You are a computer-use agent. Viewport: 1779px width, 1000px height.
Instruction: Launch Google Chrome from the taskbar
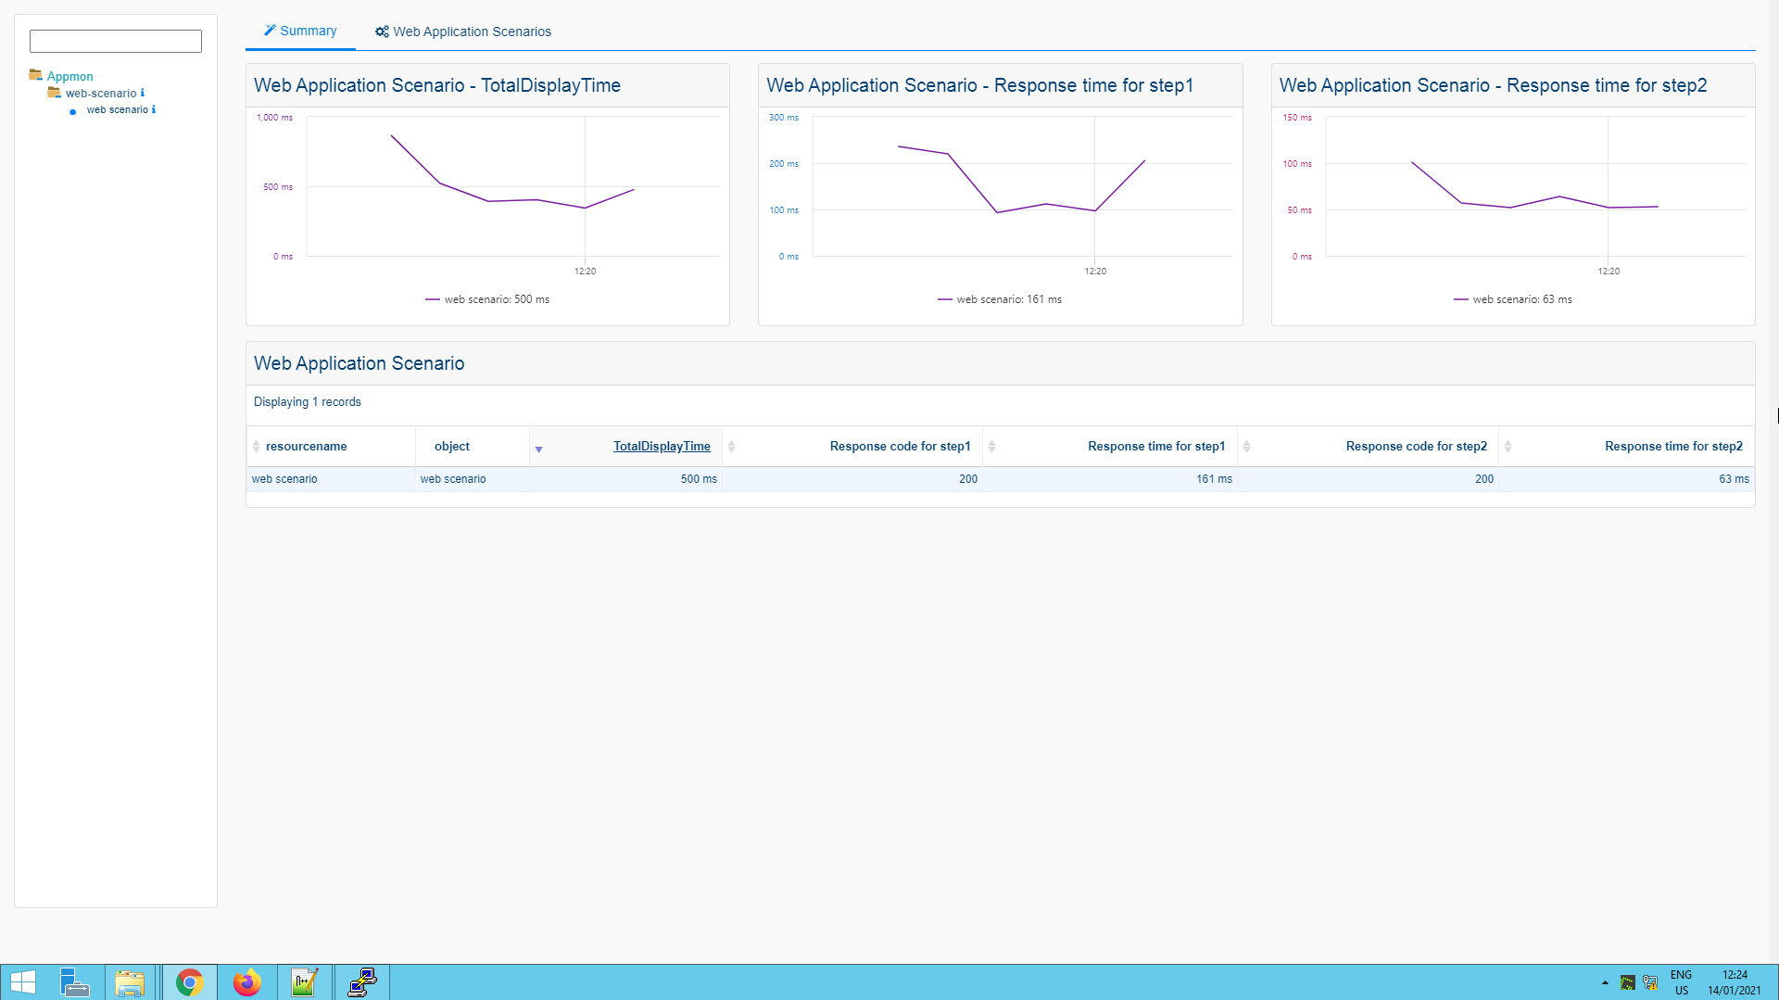tap(189, 981)
